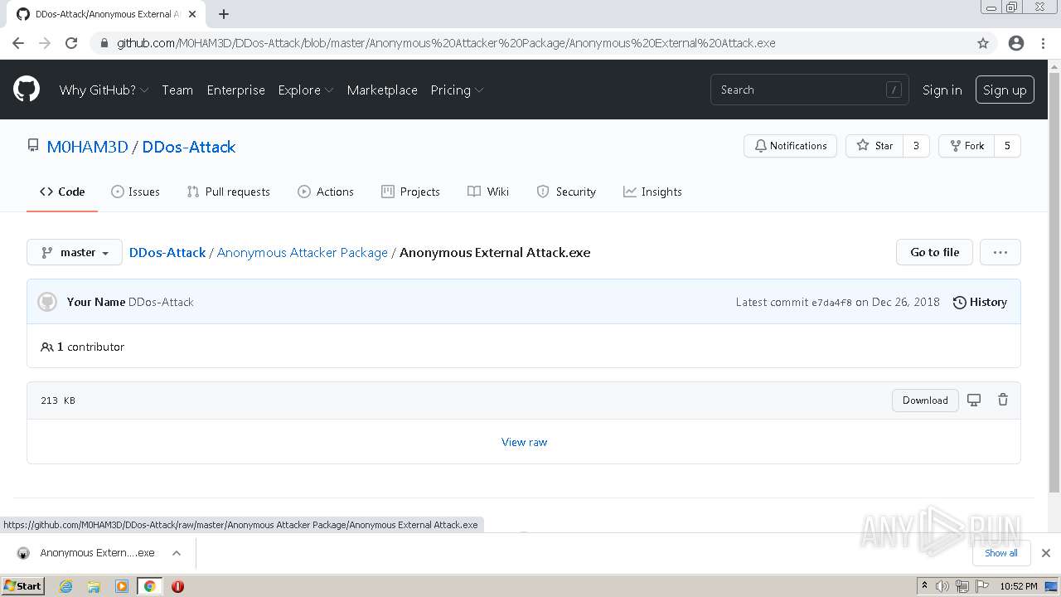View forks count 5
Image resolution: width=1061 pixels, height=597 pixels.
(1007, 146)
